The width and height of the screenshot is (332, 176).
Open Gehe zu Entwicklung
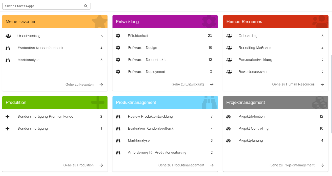coord(188,85)
